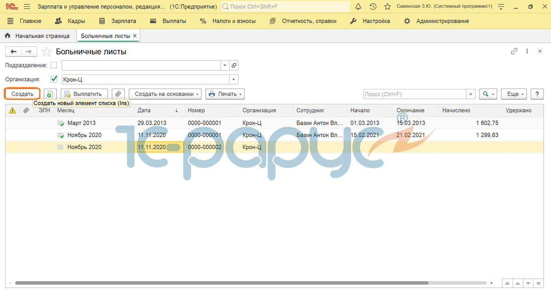551x293 pixels.
Task: Click in the Подразделение input field
Action: [141, 66]
